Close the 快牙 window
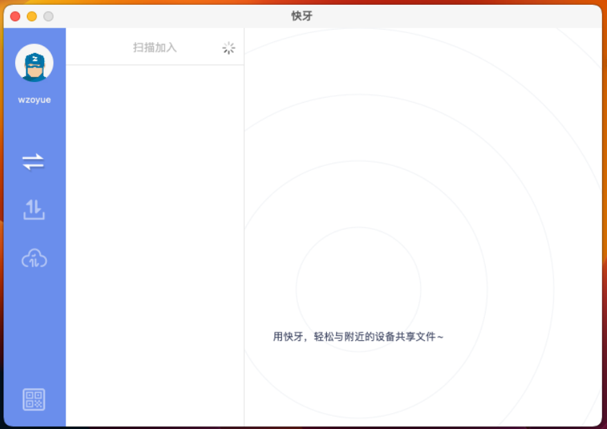The image size is (607, 429). click(15, 17)
